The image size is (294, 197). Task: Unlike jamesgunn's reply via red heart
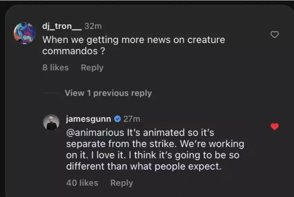(x=274, y=127)
